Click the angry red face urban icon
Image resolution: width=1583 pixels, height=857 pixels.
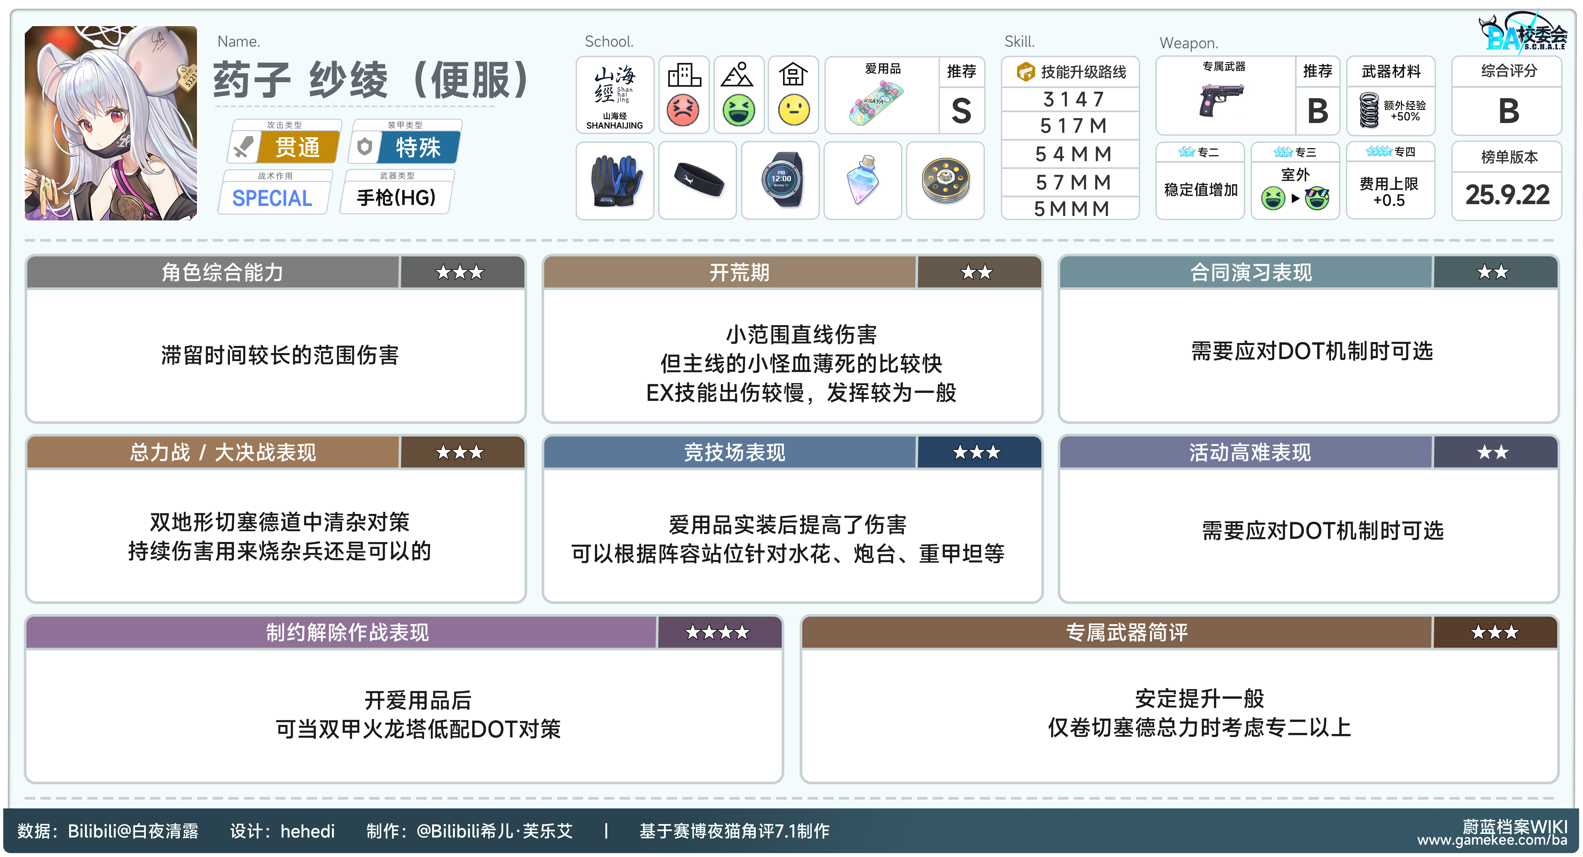coord(683,110)
